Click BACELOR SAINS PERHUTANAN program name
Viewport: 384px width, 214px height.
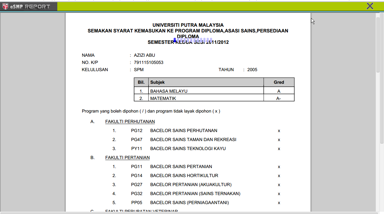pyautogui.click(x=184, y=131)
